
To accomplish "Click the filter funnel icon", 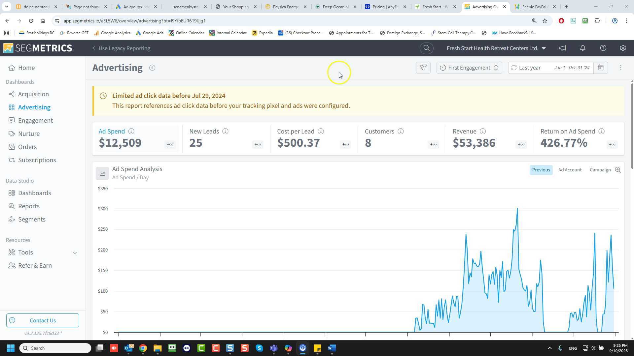I will point(423,68).
